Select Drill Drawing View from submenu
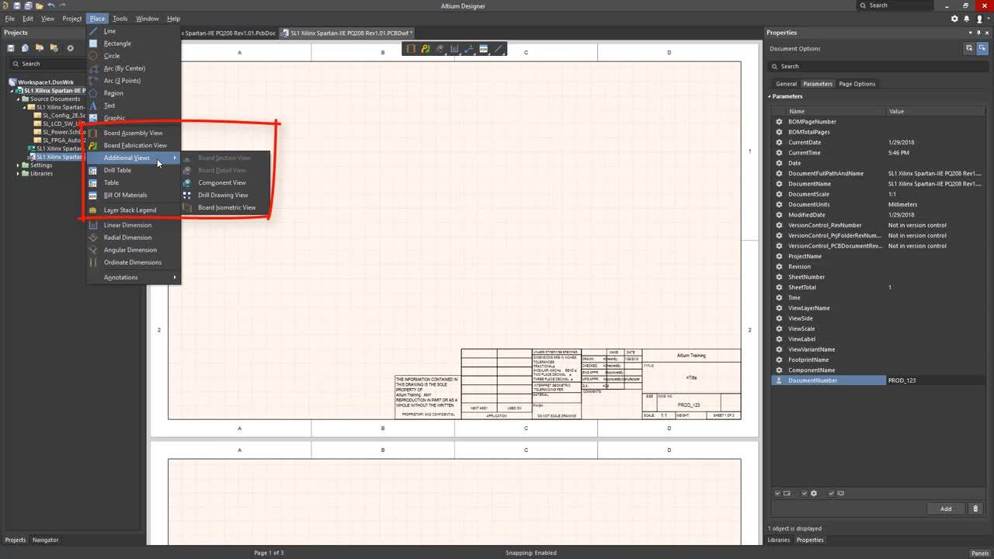Screen dimensions: 994x559 tap(223, 195)
